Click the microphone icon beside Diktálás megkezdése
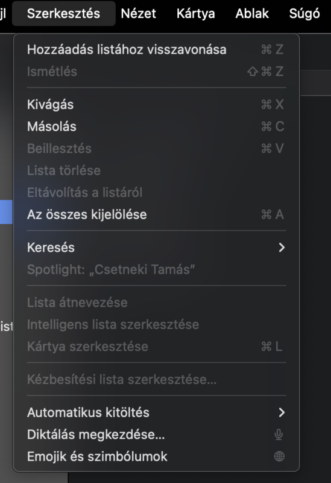Image resolution: width=331 pixels, height=483 pixels. [279, 435]
